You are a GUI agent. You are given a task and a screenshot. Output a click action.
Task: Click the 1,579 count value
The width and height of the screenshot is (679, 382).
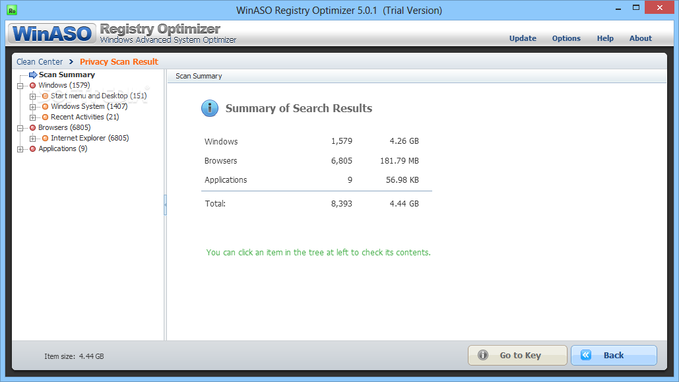(342, 141)
